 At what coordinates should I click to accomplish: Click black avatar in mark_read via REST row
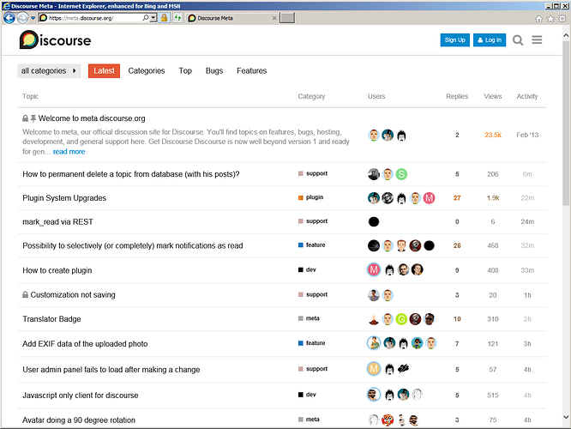click(x=374, y=221)
